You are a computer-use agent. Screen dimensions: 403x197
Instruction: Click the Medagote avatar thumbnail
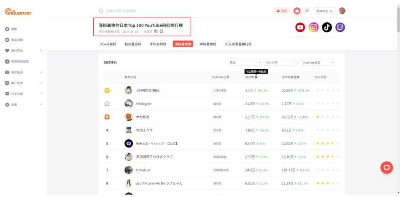pos(128,103)
